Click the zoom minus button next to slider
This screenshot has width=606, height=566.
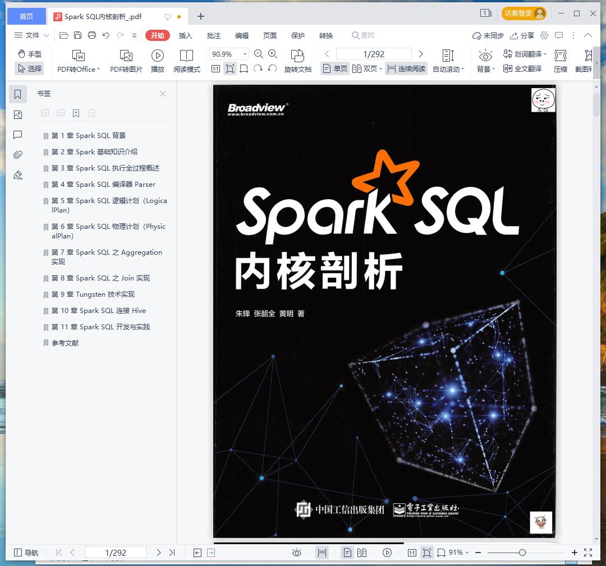point(478,553)
